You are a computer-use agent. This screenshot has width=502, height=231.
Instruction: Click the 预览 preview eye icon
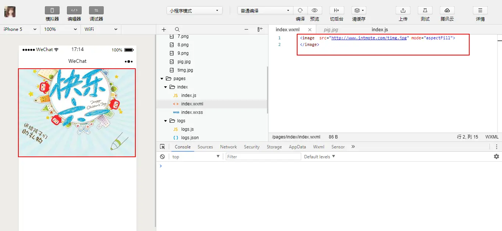click(x=314, y=10)
